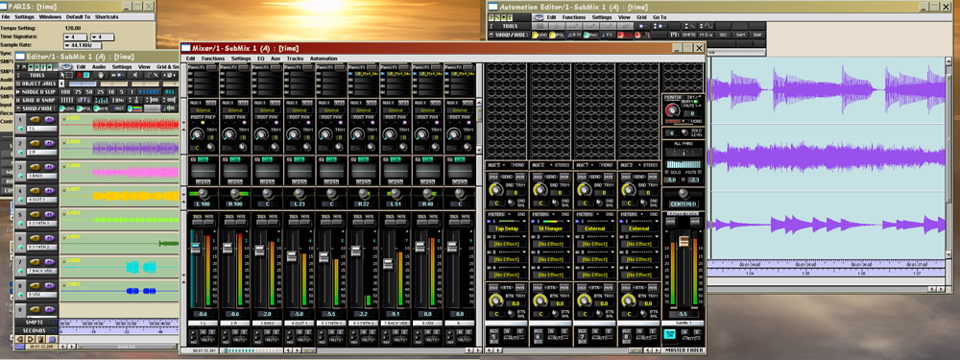
Task: Open the Aux 5 selector dropdown
Action: pos(504,165)
